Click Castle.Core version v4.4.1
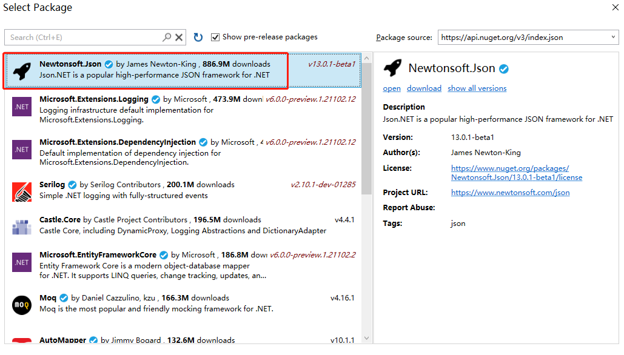Screen dimensions: 624x355 [x=344, y=219]
